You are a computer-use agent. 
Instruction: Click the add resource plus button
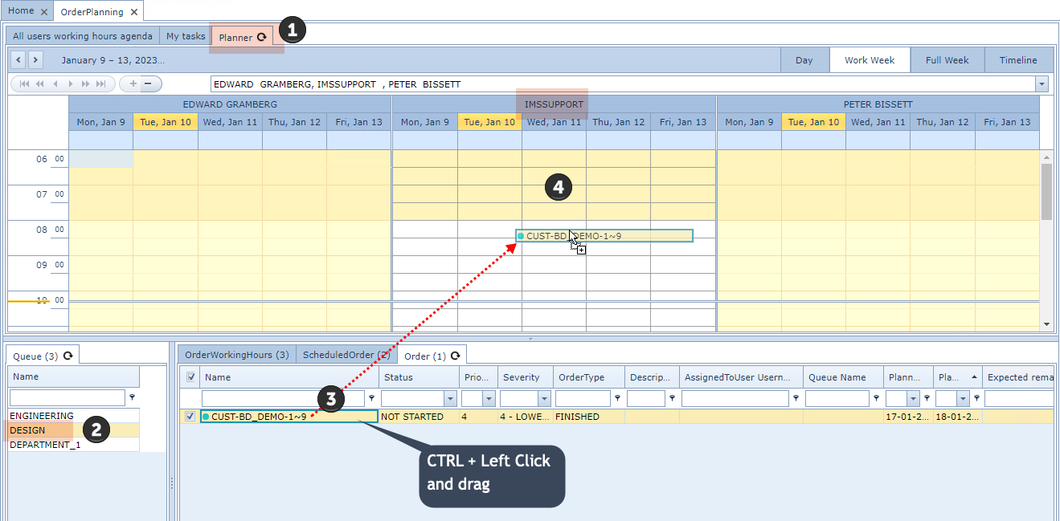tap(132, 83)
